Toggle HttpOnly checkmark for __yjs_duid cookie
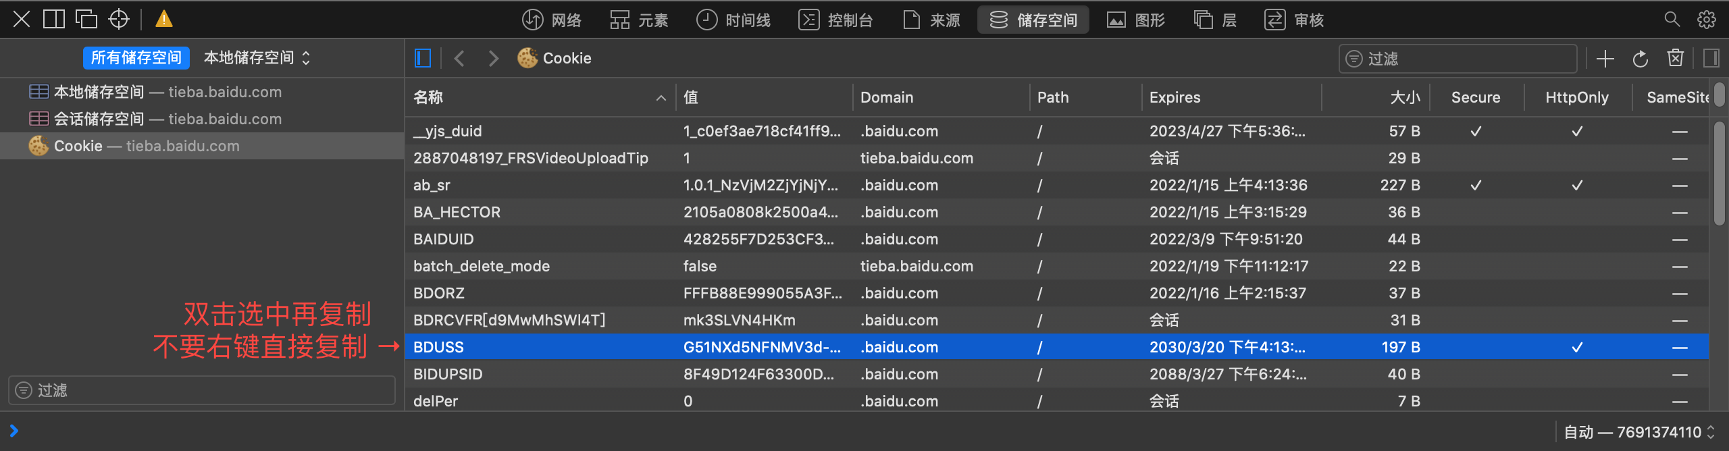 click(x=1578, y=131)
